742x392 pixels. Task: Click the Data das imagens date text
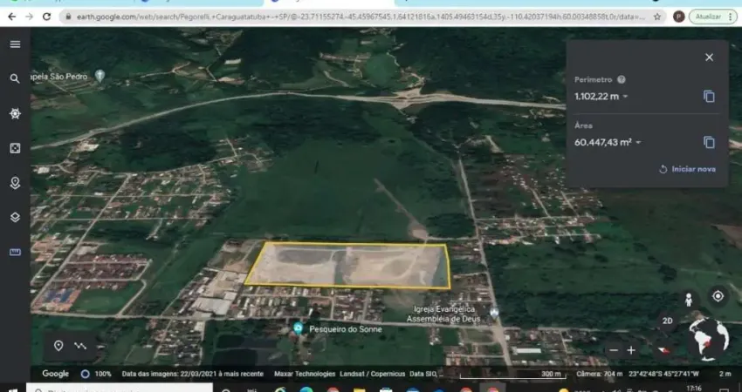pos(193,374)
